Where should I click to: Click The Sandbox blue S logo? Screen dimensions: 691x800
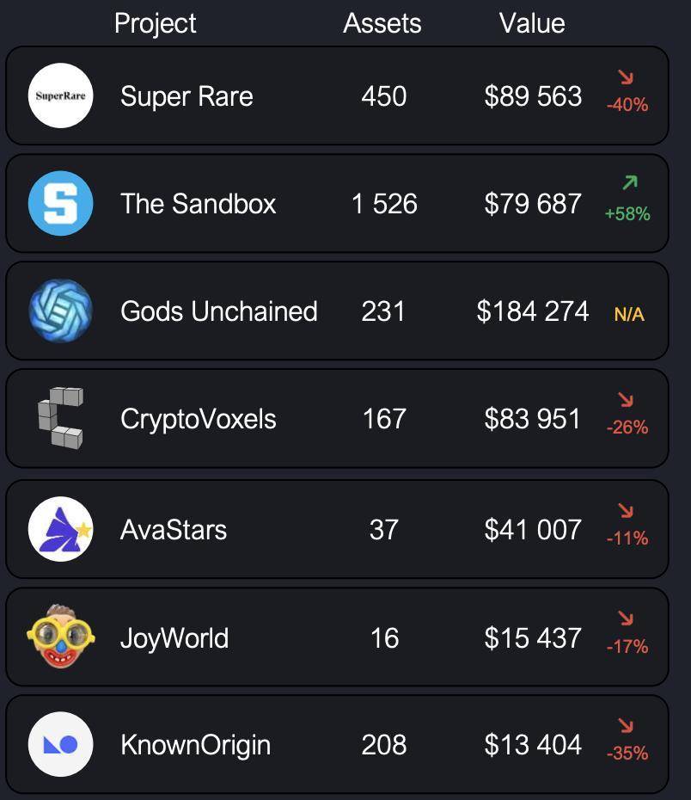coord(60,204)
